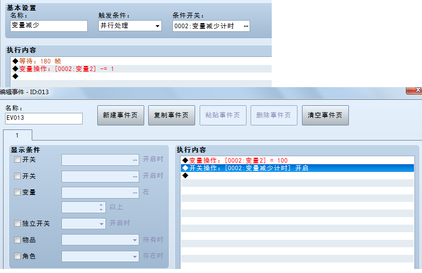Select the empty command line under 变量操作 -= 1
422x273 pixels.
[141, 77]
